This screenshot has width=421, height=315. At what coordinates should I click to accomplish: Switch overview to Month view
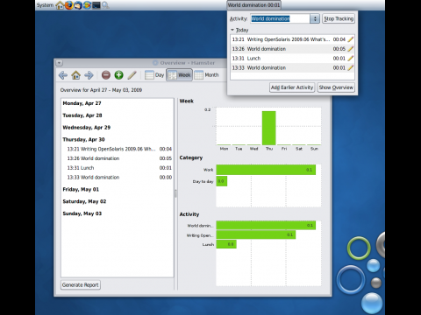[207, 75]
